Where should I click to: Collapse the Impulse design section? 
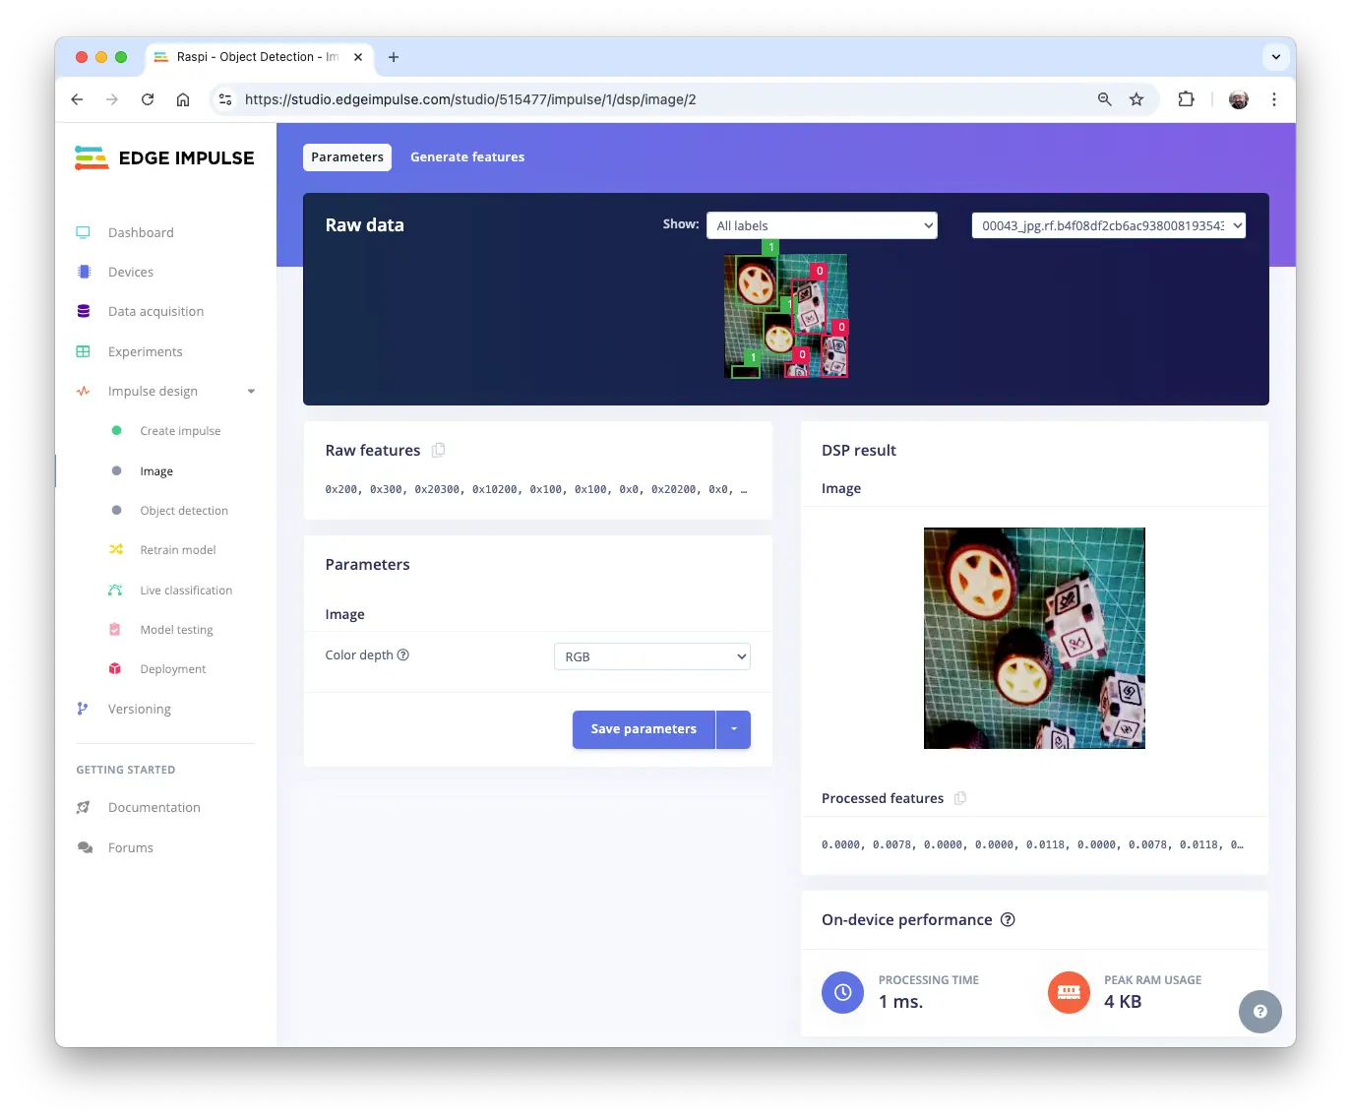pyautogui.click(x=251, y=392)
